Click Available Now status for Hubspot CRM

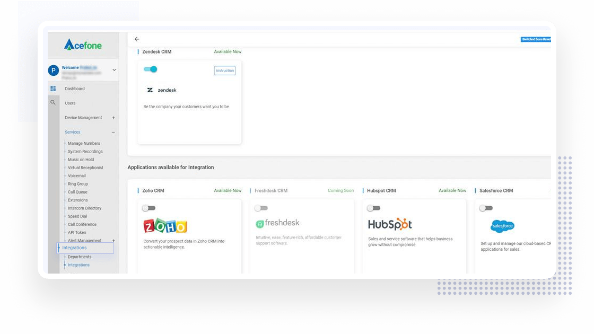pyautogui.click(x=452, y=190)
